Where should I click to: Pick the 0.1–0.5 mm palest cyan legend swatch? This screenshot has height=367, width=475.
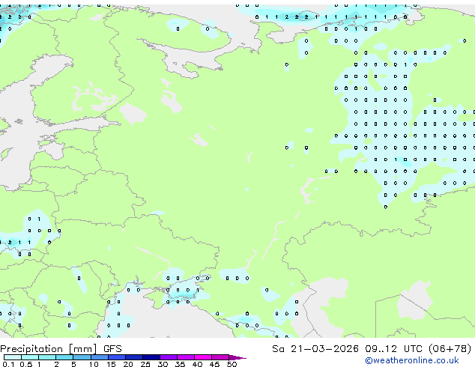pos(13,357)
